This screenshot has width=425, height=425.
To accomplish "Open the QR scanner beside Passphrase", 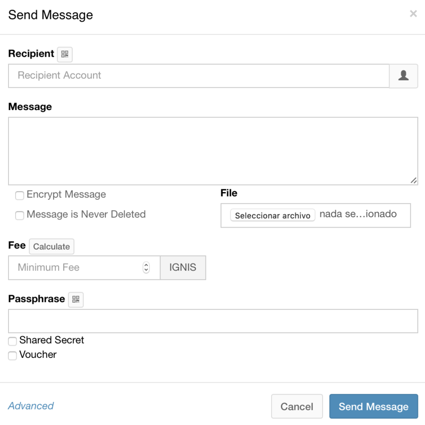I will (x=76, y=299).
